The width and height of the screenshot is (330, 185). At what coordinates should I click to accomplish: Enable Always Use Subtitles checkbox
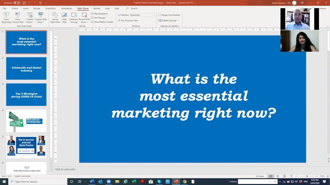coord(160,15)
